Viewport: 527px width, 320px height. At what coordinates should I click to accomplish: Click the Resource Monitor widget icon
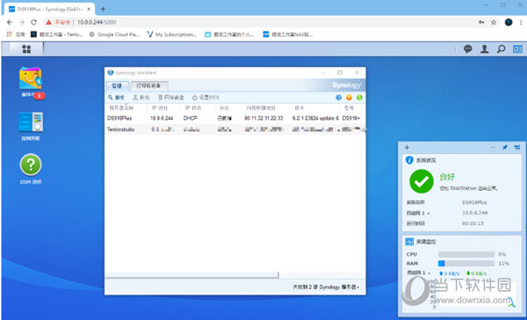pos(409,241)
